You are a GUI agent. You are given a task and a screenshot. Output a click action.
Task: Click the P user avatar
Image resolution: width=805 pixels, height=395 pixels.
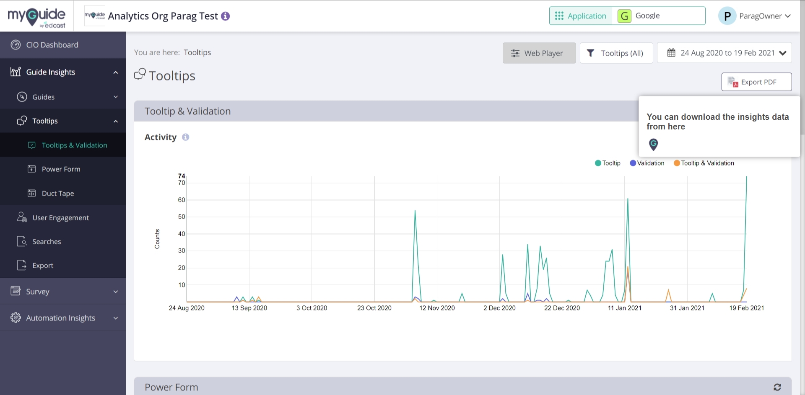727,16
